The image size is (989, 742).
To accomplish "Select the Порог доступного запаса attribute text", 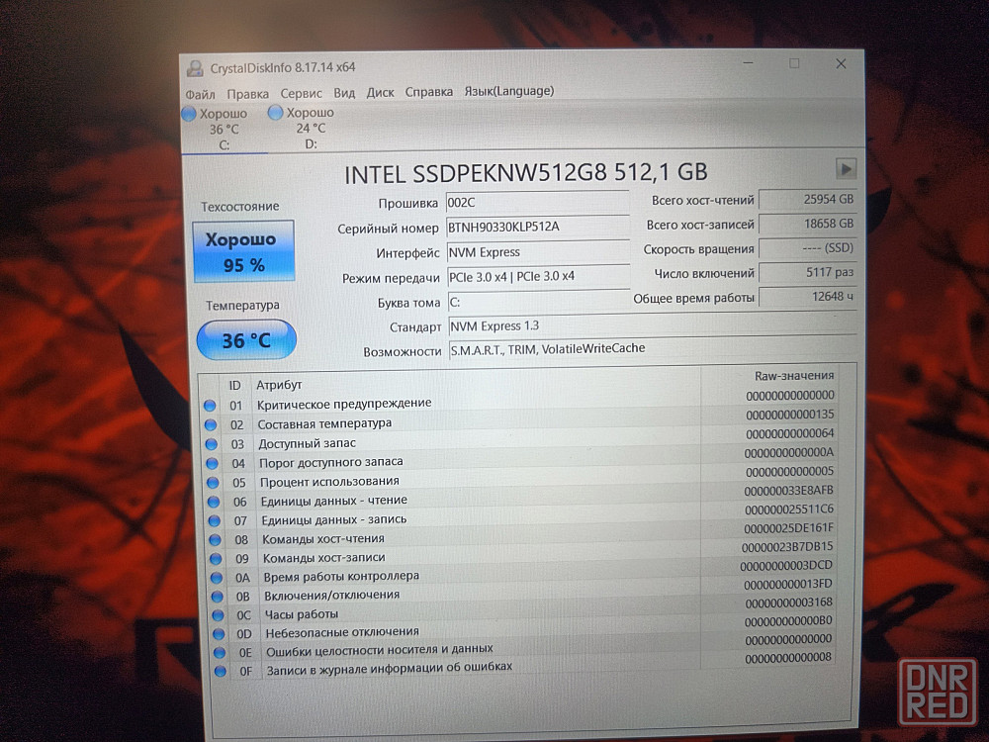I will [x=331, y=462].
